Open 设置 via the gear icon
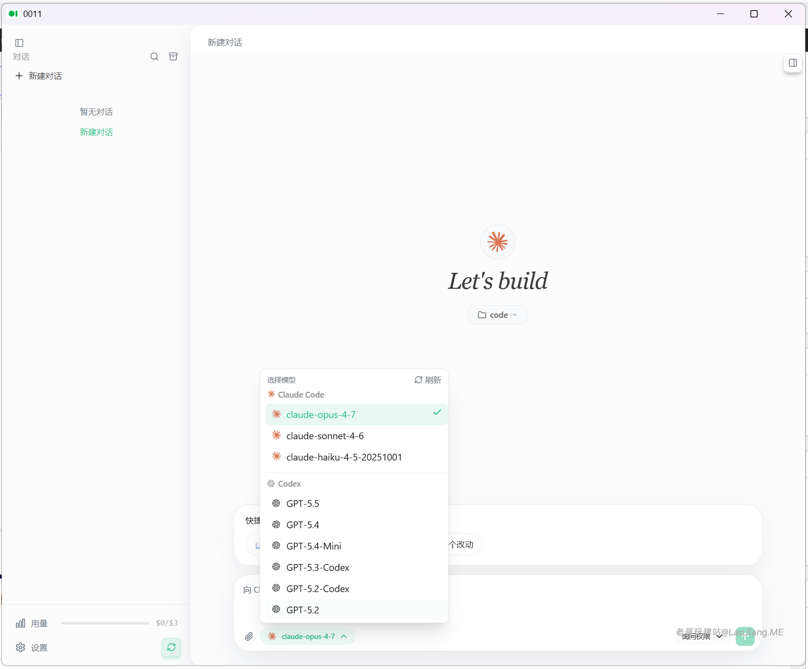The height and width of the screenshot is (669, 808). (x=20, y=647)
